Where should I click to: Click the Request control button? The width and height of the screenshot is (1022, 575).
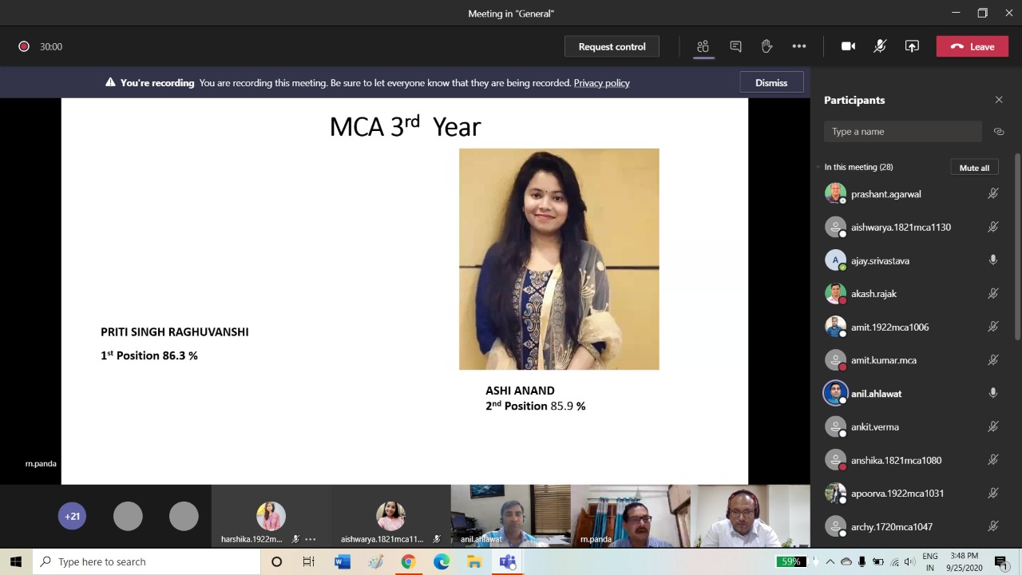(612, 46)
